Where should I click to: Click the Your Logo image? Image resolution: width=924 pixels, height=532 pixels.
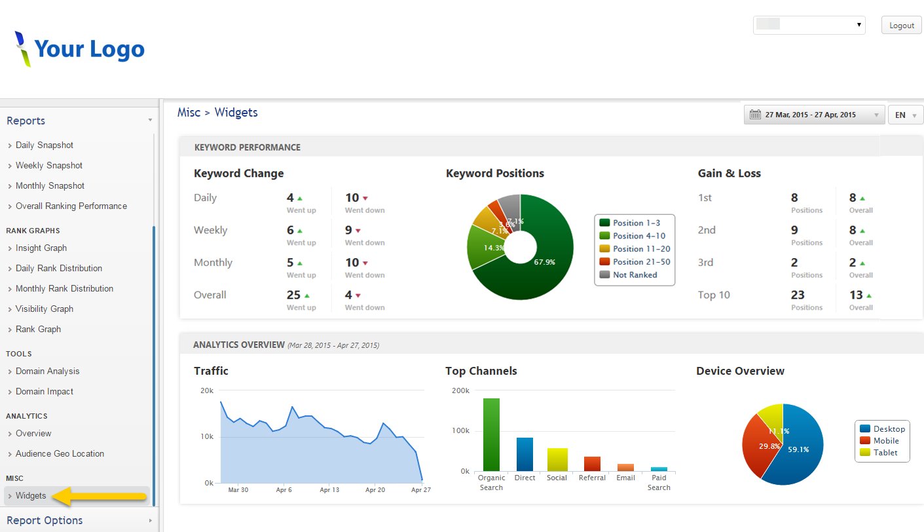tap(80, 49)
